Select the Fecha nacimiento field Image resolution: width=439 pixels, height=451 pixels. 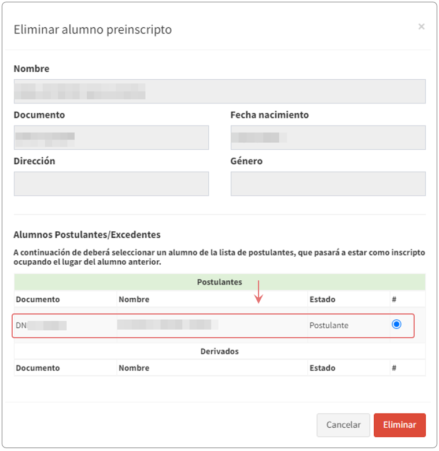point(327,138)
